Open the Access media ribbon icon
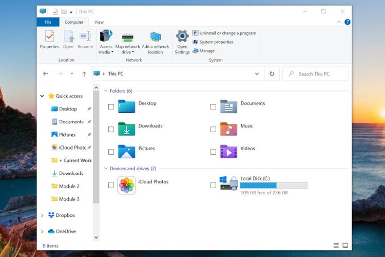This screenshot has height=257, width=385. tap(106, 36)
